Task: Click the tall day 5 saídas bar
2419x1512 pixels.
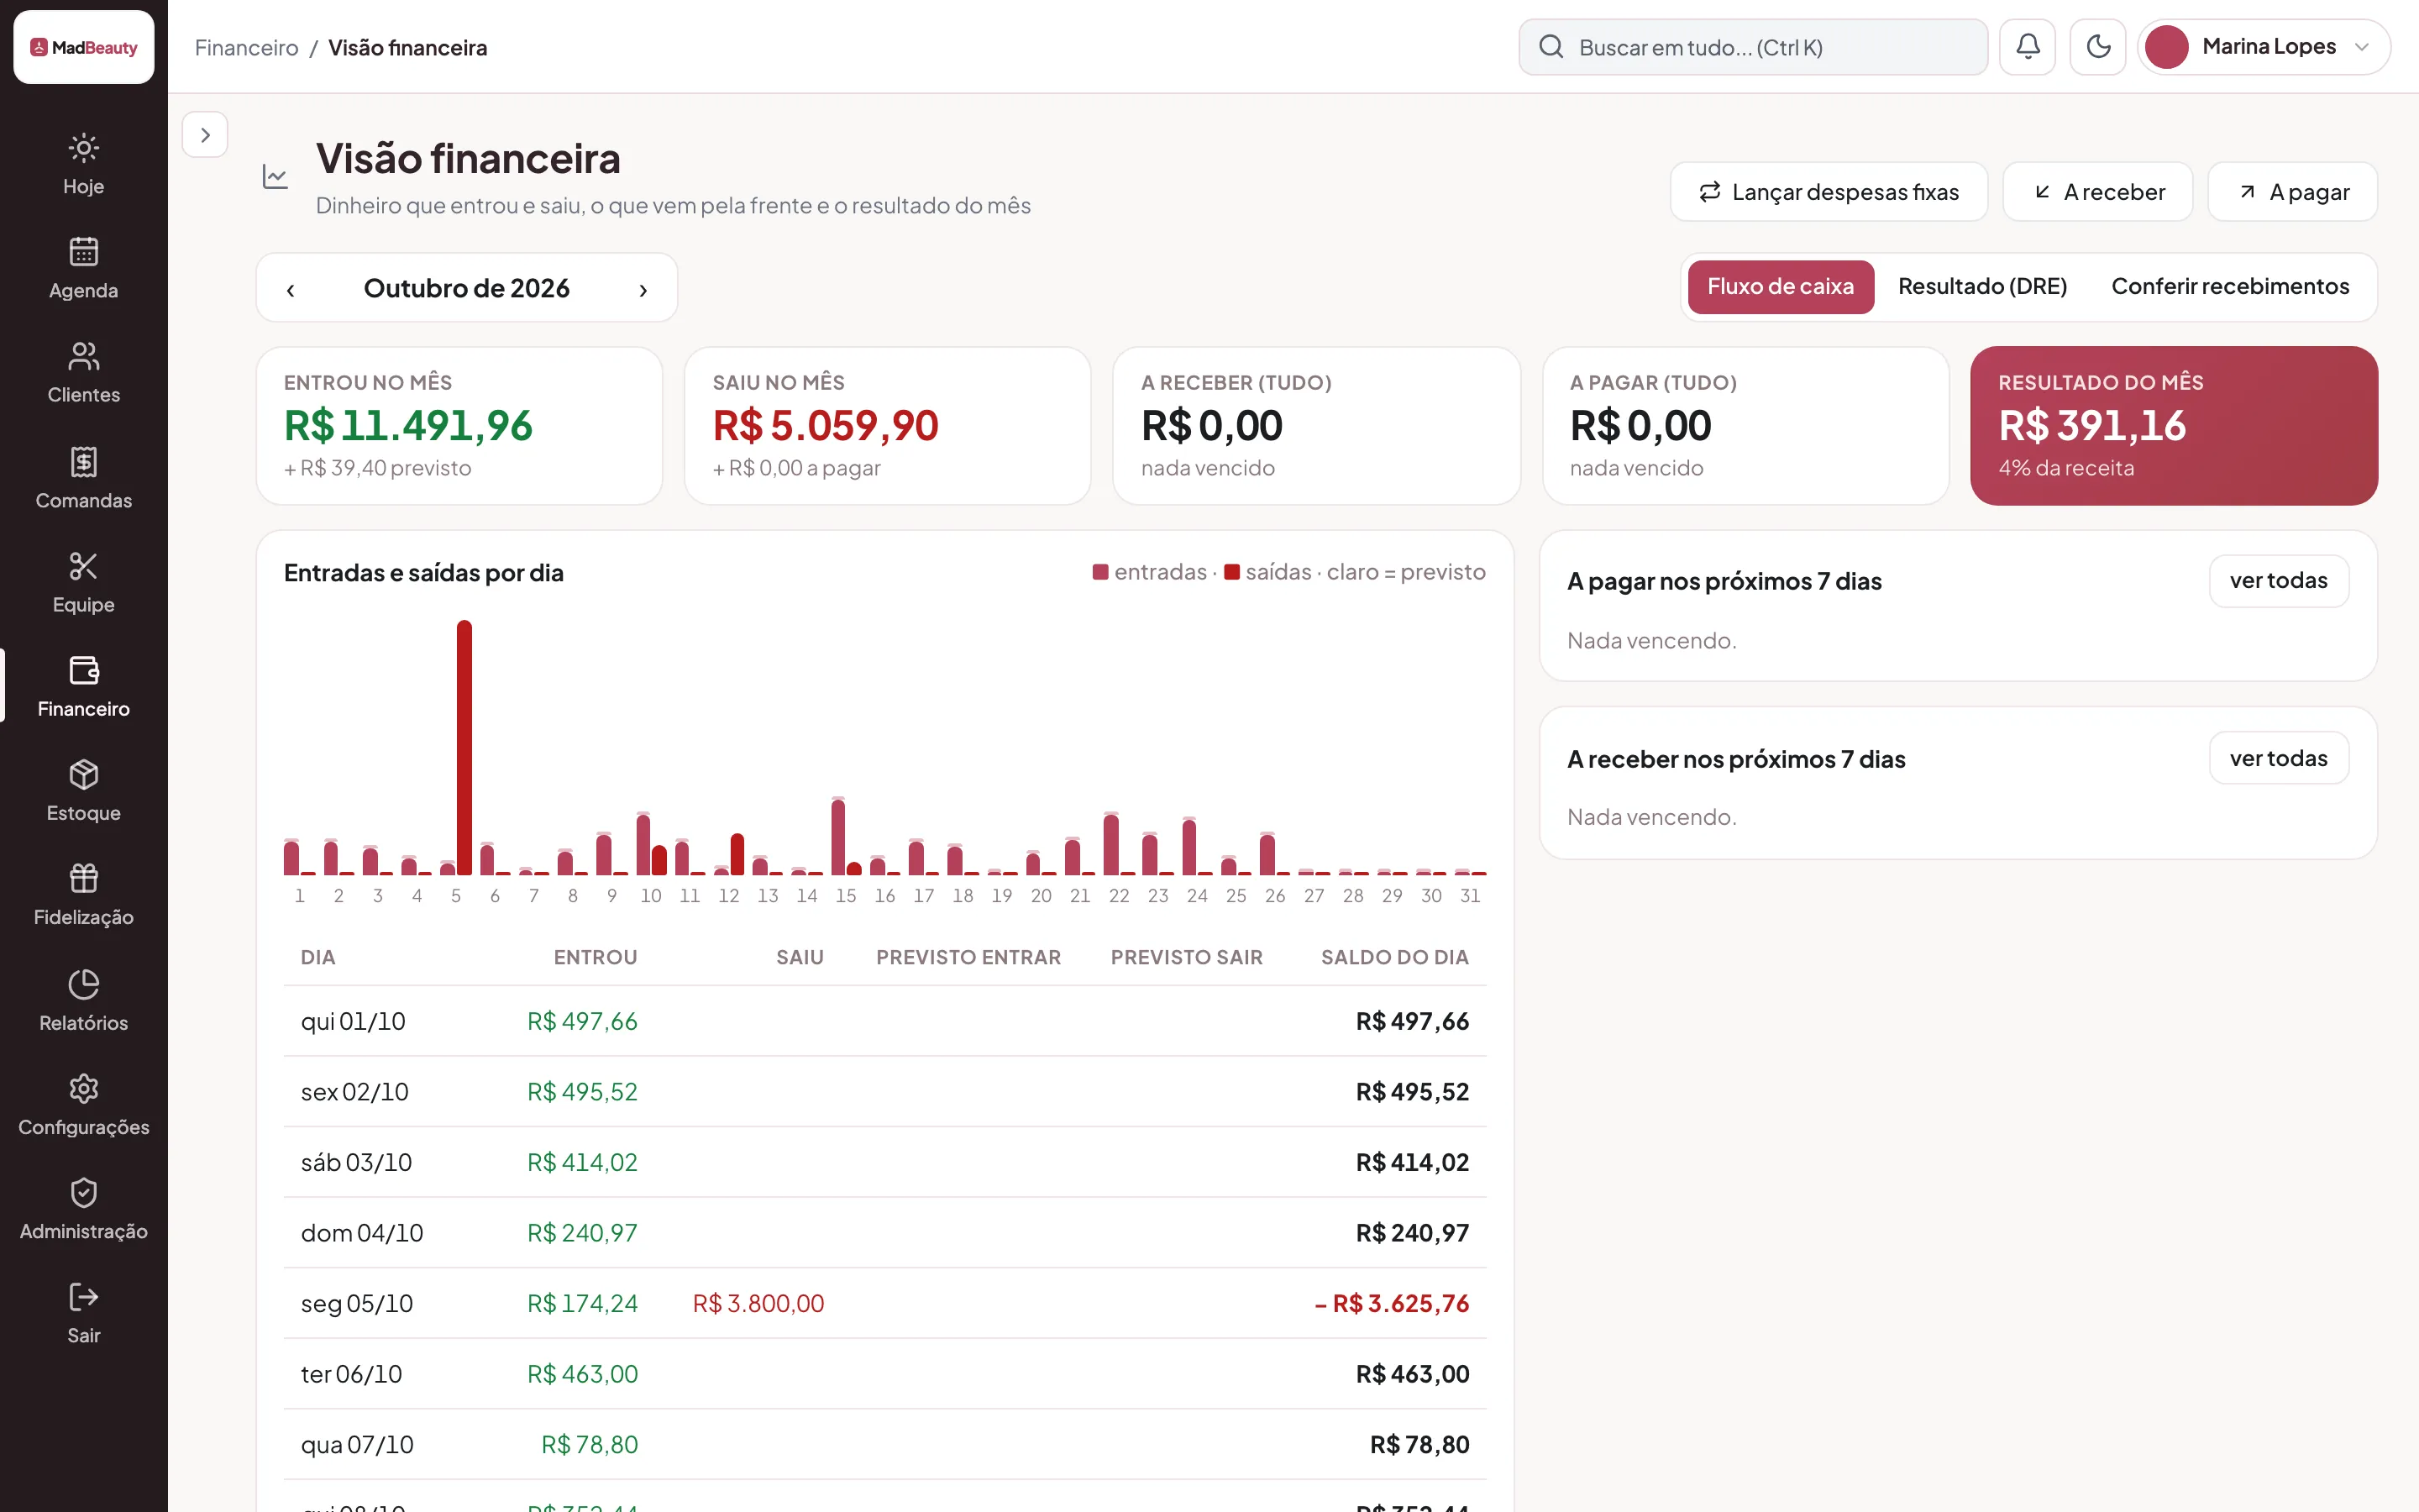Action: [x=464, y=747]
